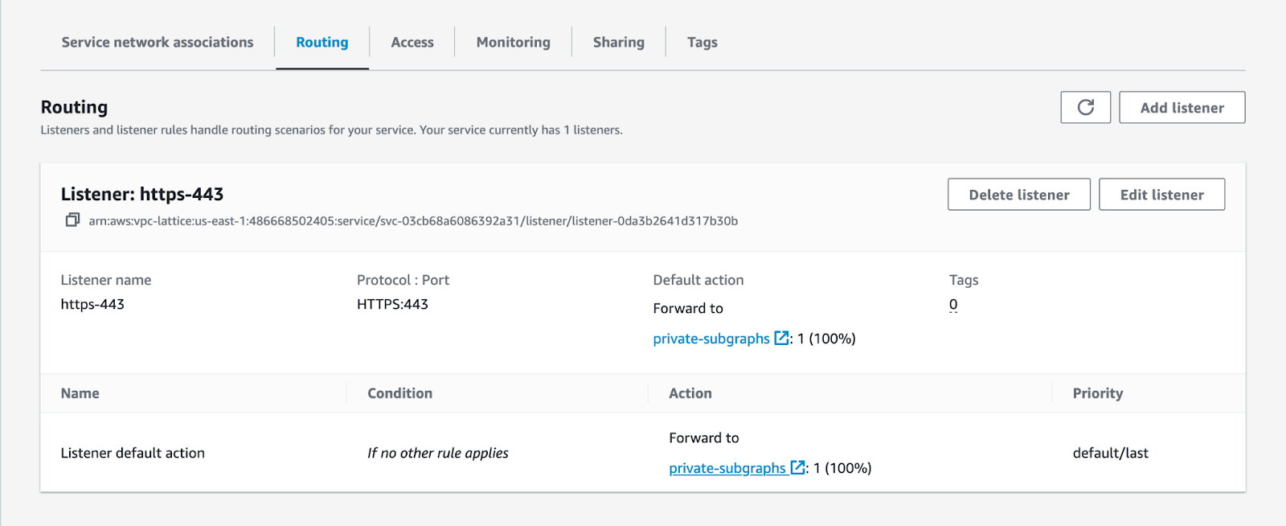Click the 'Default action' label
The width and height of the screenshot is (1286, 526).
pyautogui.click(x=698, y=280)
